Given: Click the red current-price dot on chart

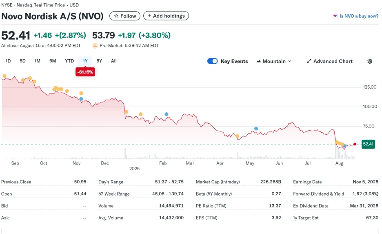Looking at the screenshot, I should (355, 144).
